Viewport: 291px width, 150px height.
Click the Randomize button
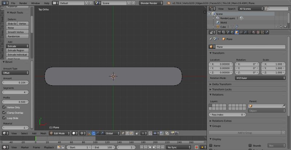pos(17,36)
